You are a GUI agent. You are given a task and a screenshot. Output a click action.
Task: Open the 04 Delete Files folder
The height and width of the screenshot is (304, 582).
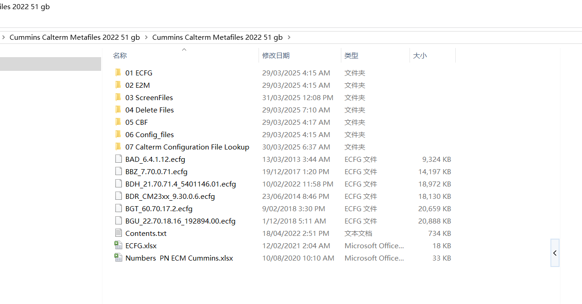click(x=149, y=110)
